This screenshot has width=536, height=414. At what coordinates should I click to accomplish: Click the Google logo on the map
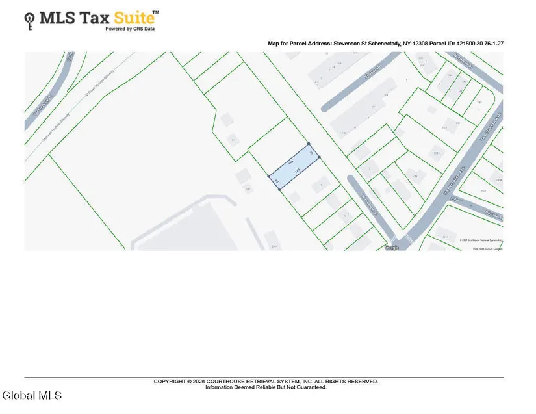click(391, 248)
